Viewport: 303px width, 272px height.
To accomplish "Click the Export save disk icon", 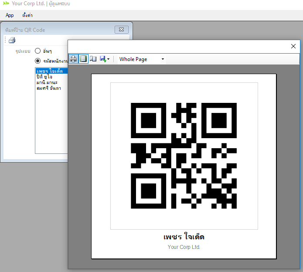I will [103, 59].
